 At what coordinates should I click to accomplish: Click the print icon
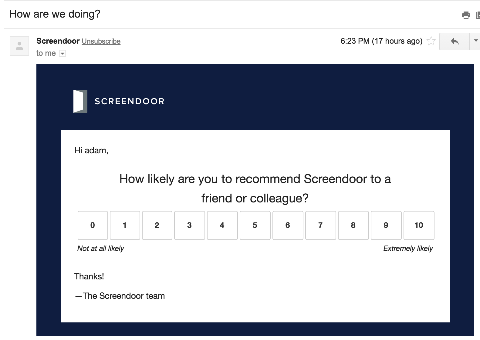tap(466, 15)
